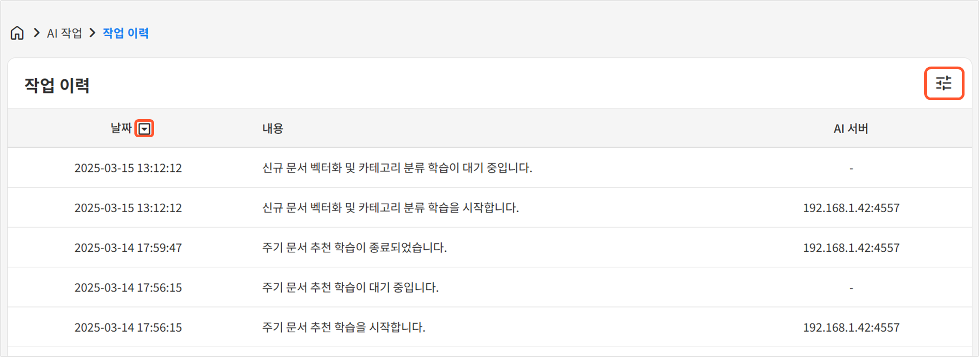This screenshot has width=979, height=357.
Task: Select row '주기 문서 추천 학습을 시작합니다'
Action: coord(343,327)
